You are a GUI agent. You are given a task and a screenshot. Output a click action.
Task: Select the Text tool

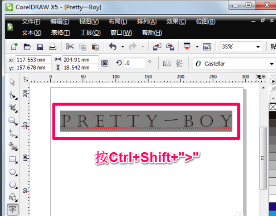point(12,209)
